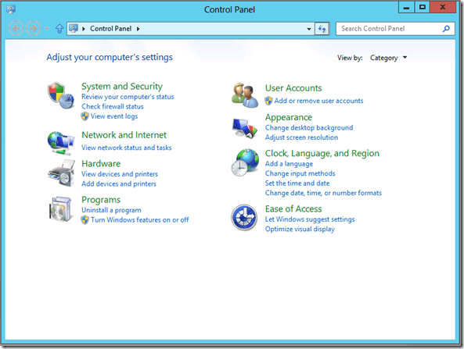Open the Programs disc box icon
The height and width of the screenshot is (349, 464).
[x=60, y=209]
